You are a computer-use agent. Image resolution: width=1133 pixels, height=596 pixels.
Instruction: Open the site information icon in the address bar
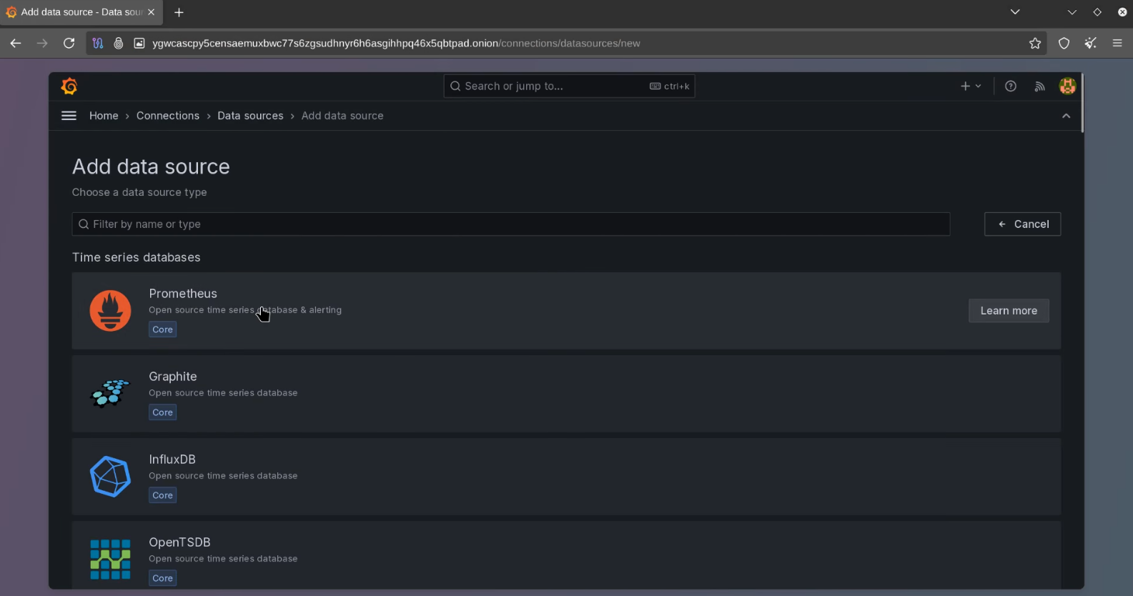(139, 44)
